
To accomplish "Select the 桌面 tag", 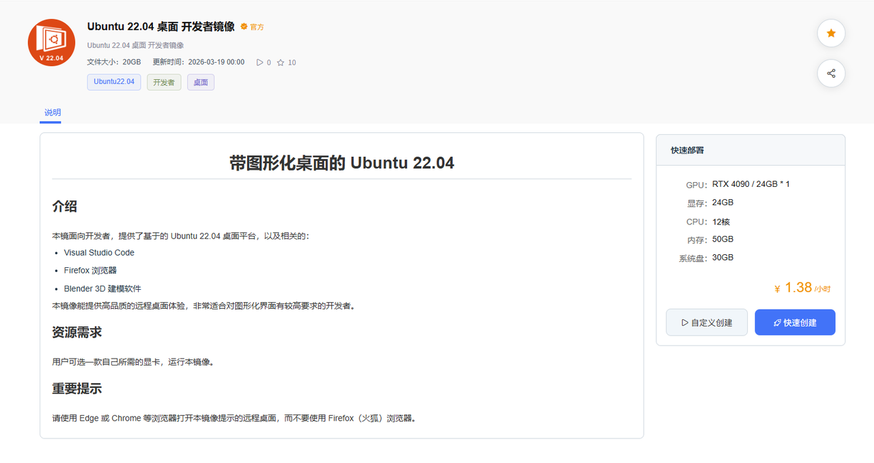I will tap(201, 82).
